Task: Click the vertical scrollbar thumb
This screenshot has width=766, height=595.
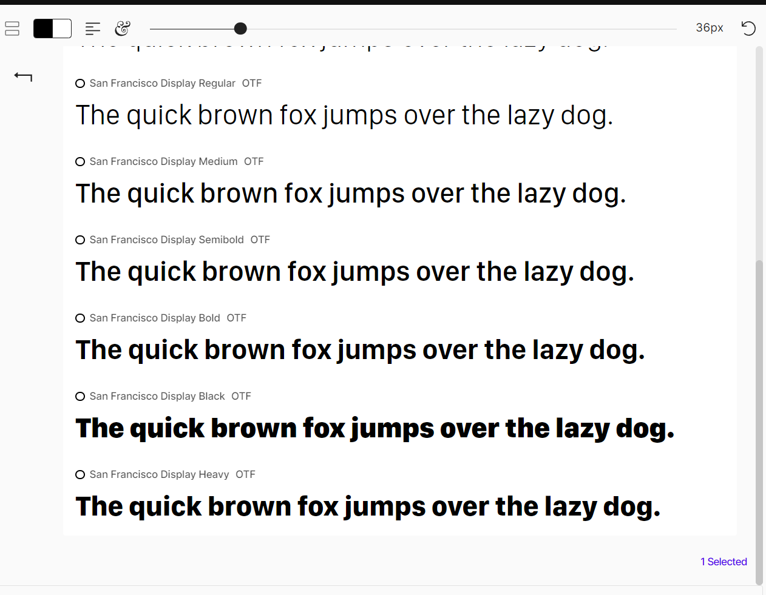Action: click(x=759, y=422)
